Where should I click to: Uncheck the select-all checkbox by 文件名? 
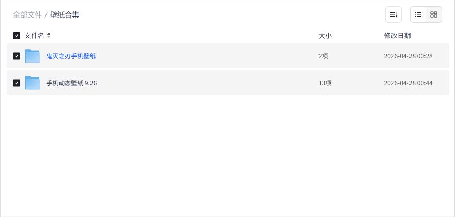[17, 36]
